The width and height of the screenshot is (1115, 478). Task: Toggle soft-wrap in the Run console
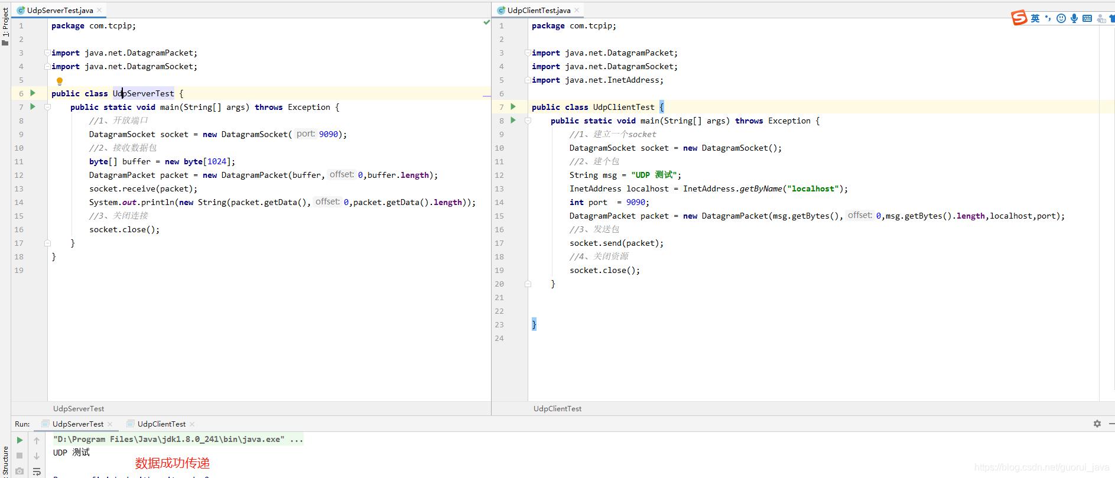click(x=37, y=472)
